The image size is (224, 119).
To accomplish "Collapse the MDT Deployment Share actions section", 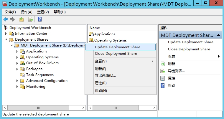I will (x=218, y=35).
